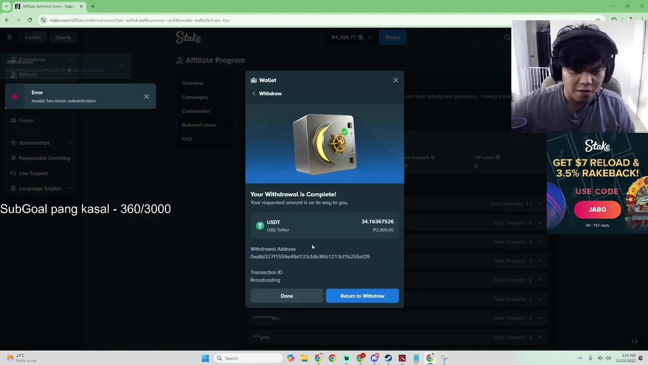Screen dimensions: 648x365
Task: Expand the row with Total Deposits: 11
Action: click(x=540, y=204)
